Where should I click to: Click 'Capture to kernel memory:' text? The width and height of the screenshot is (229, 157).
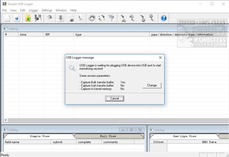(96, 89)
